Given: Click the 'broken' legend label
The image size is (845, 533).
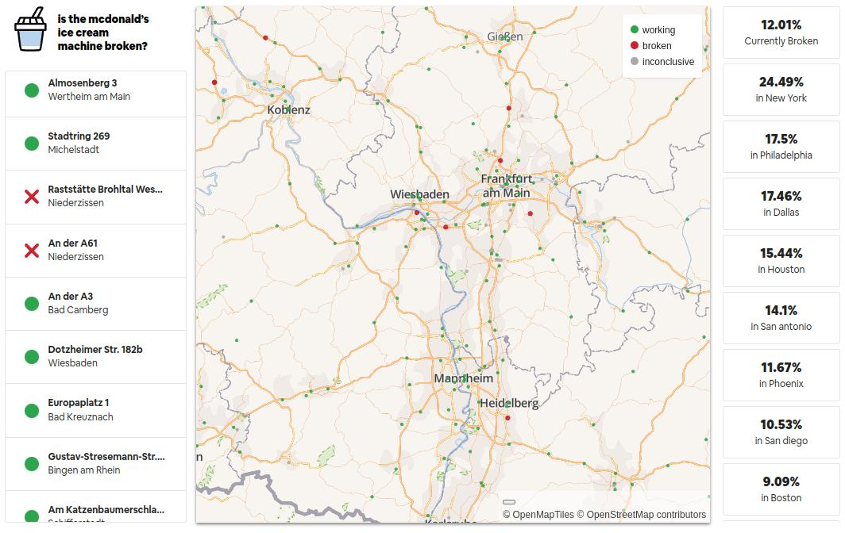Looking at the screenshot, I should [657, 46].
